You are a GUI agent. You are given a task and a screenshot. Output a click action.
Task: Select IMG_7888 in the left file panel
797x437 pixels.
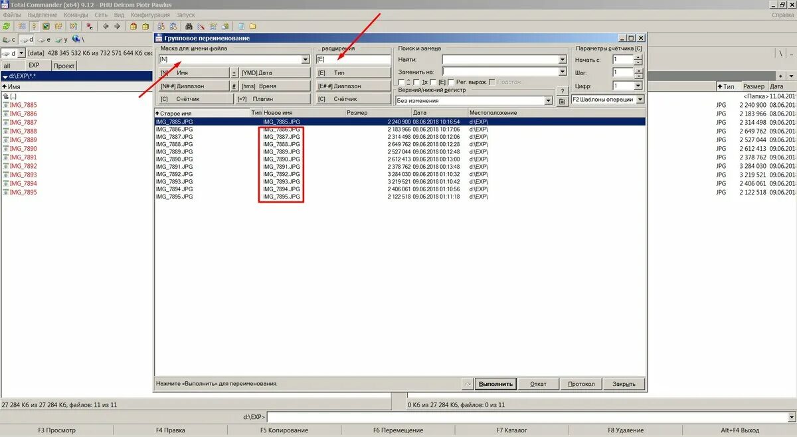[23, 131]
